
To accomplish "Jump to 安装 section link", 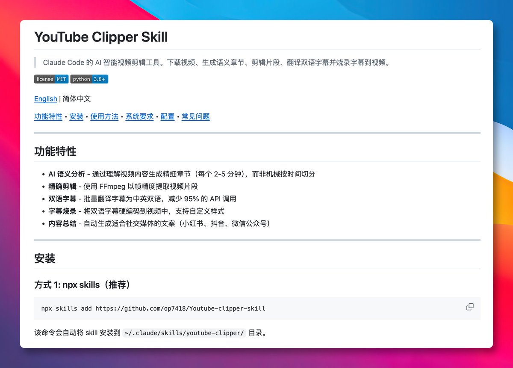I will coord(76,116).
